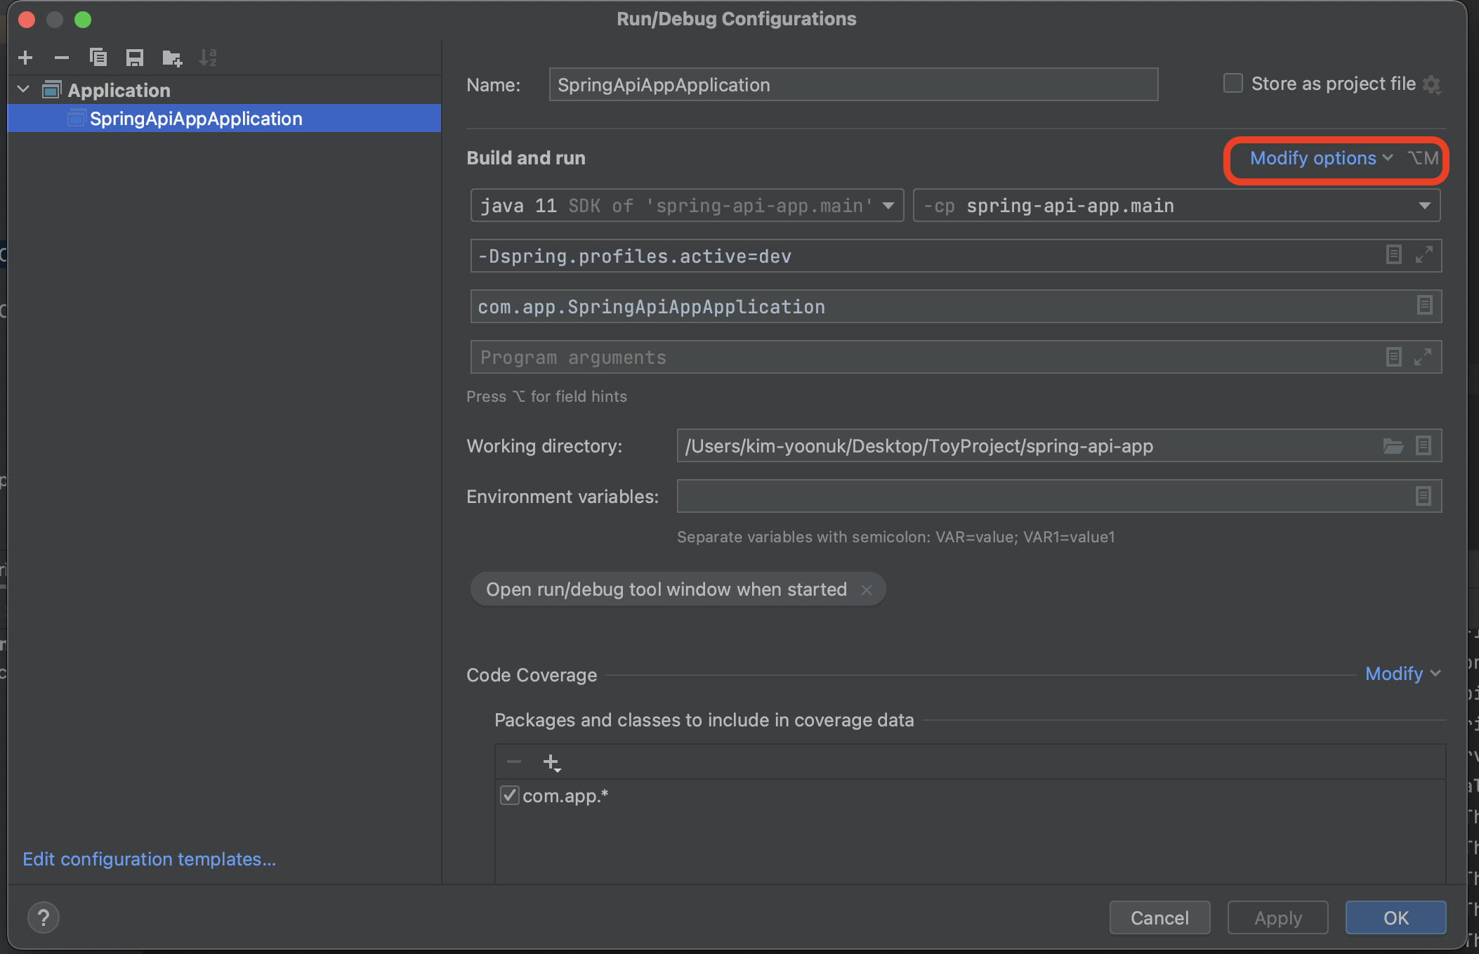Viewport: 1479px width, 954px height.
Task: Open the environment variables edit icon
Action: click(1423, 497)
